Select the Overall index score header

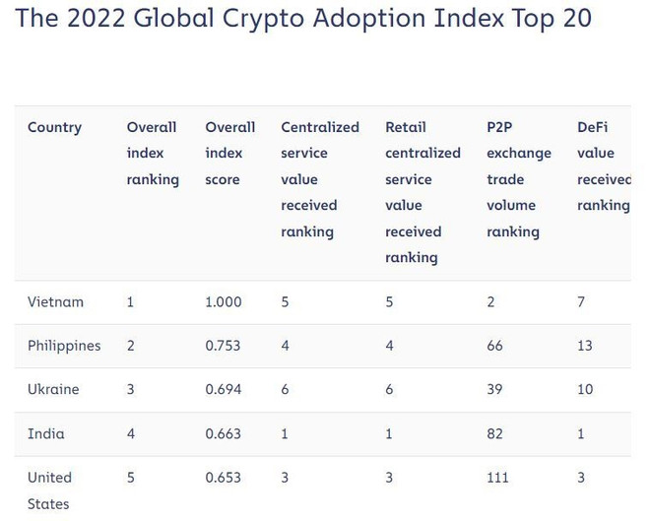229,154
